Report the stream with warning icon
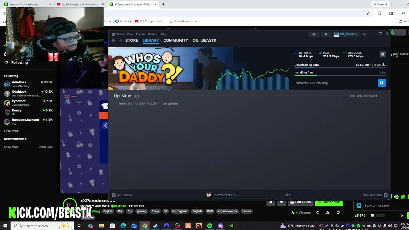Image resolution: width=409 pixels, height=230 pixels. coord(328,212)
